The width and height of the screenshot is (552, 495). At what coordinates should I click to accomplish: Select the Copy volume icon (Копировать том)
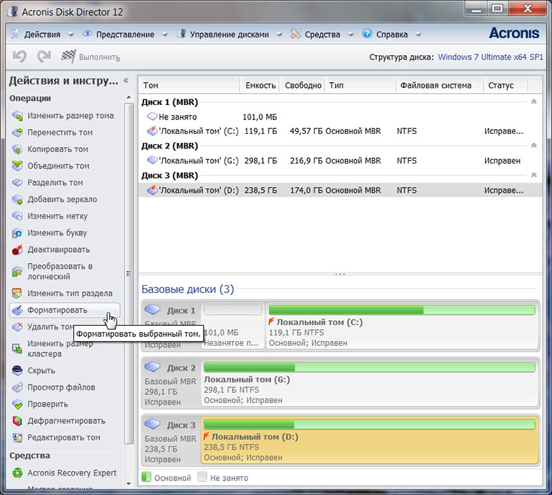[17, 149]
